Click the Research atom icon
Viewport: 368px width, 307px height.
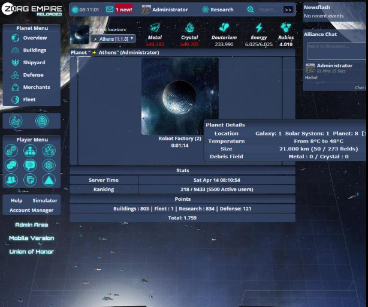tap(206, 10)
